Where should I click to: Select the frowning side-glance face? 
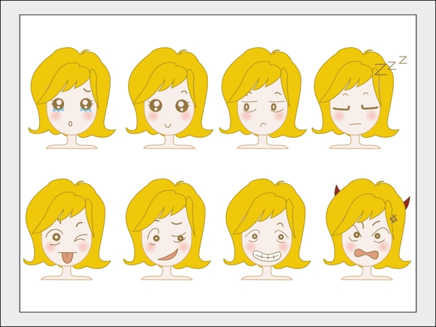262,98
